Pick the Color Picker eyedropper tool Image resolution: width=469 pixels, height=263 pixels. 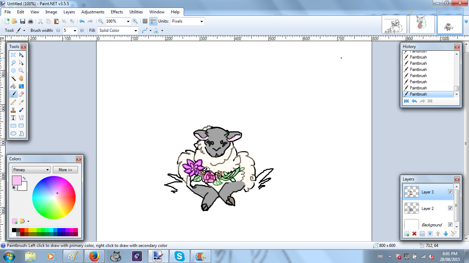tap(21, 102)
